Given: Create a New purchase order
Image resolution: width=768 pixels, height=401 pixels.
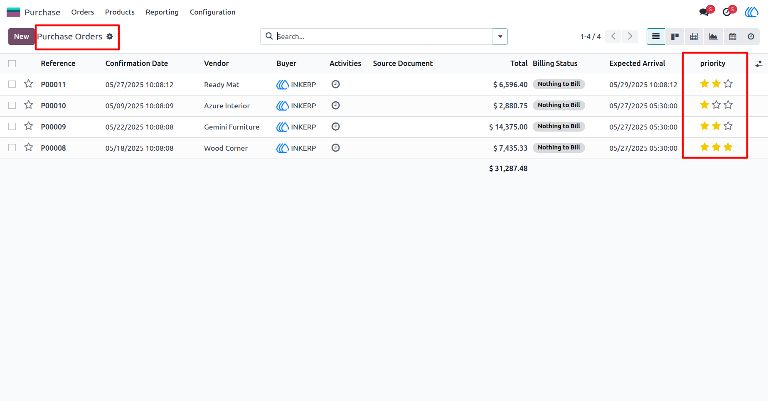Looking at the screenshot, I should (x=22, y=37).
